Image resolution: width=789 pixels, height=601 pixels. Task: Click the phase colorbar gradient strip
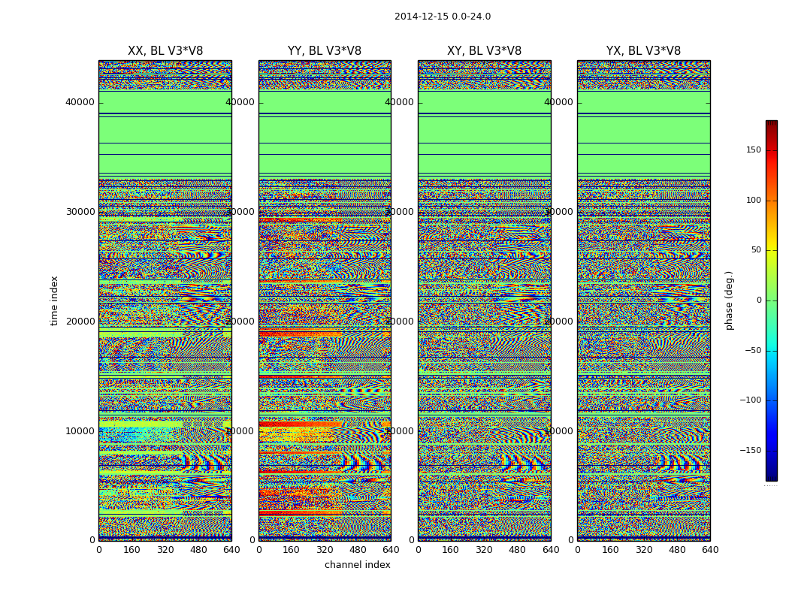coord(772,300)
